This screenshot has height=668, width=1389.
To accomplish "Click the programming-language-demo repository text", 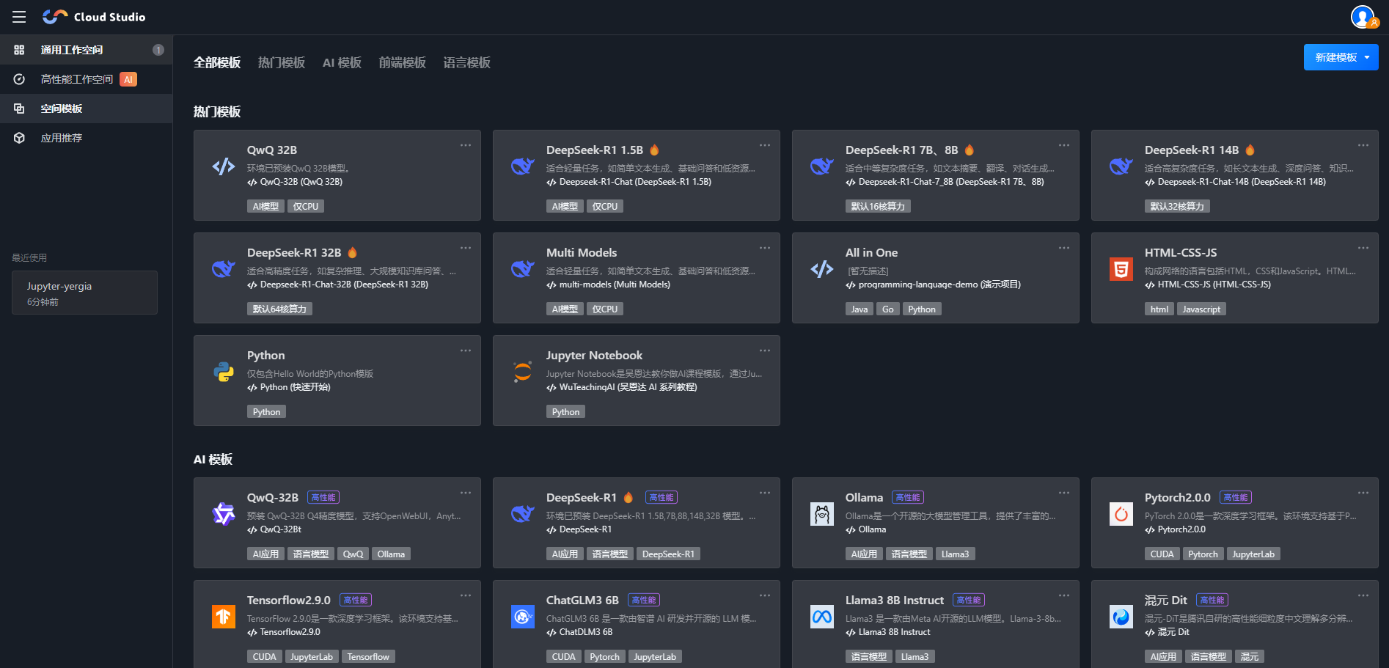I will tap(939, 285).
